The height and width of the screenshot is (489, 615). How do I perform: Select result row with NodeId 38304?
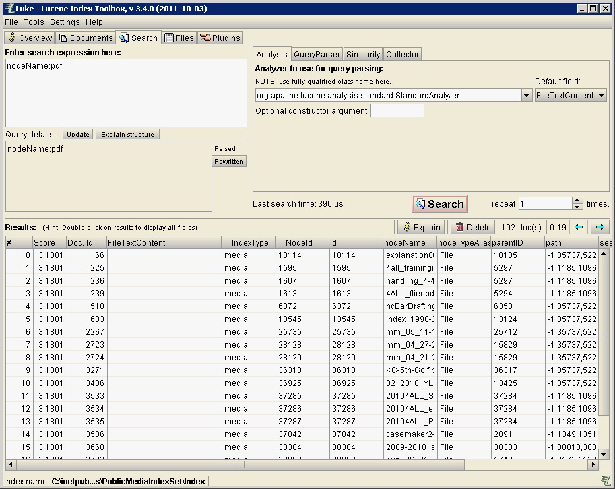(x=302, y=447)
